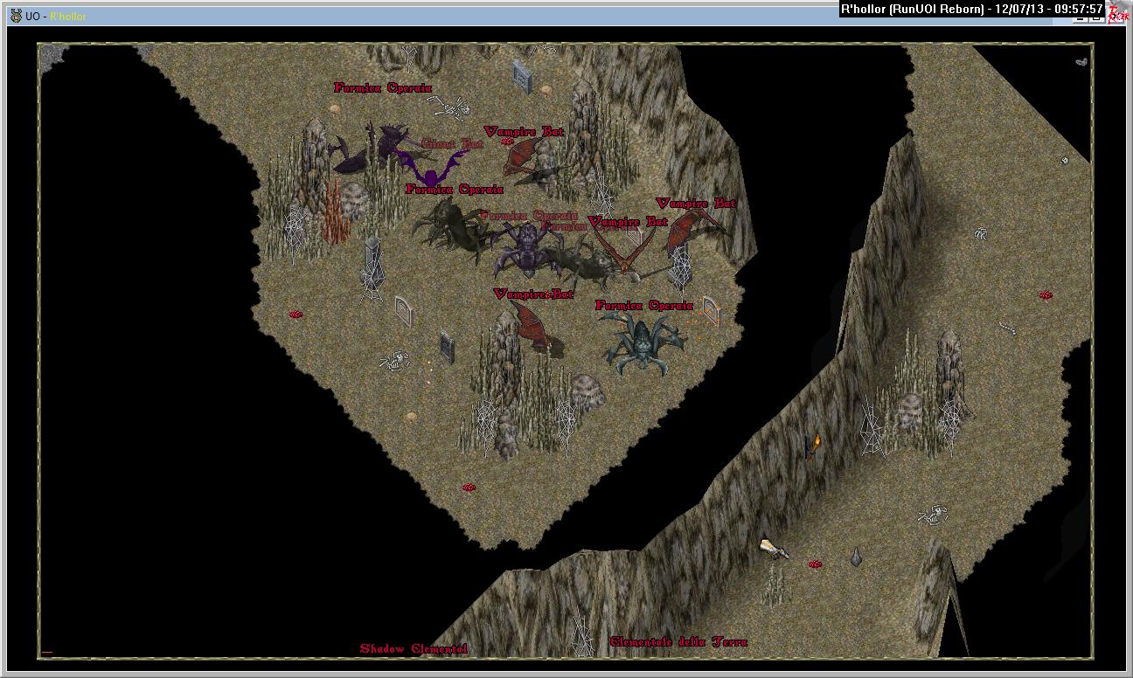Click the Vampire Bat label next to Giant Bat

coord(524,132)
